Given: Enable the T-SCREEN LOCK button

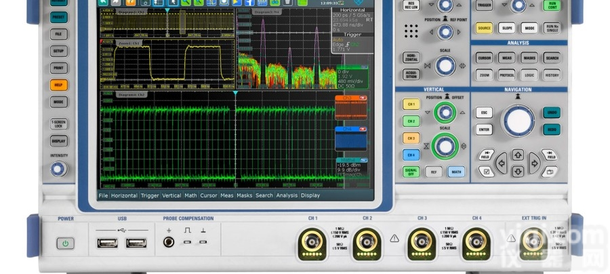Looking at the screenshot, I should click(x=59, y=123).
